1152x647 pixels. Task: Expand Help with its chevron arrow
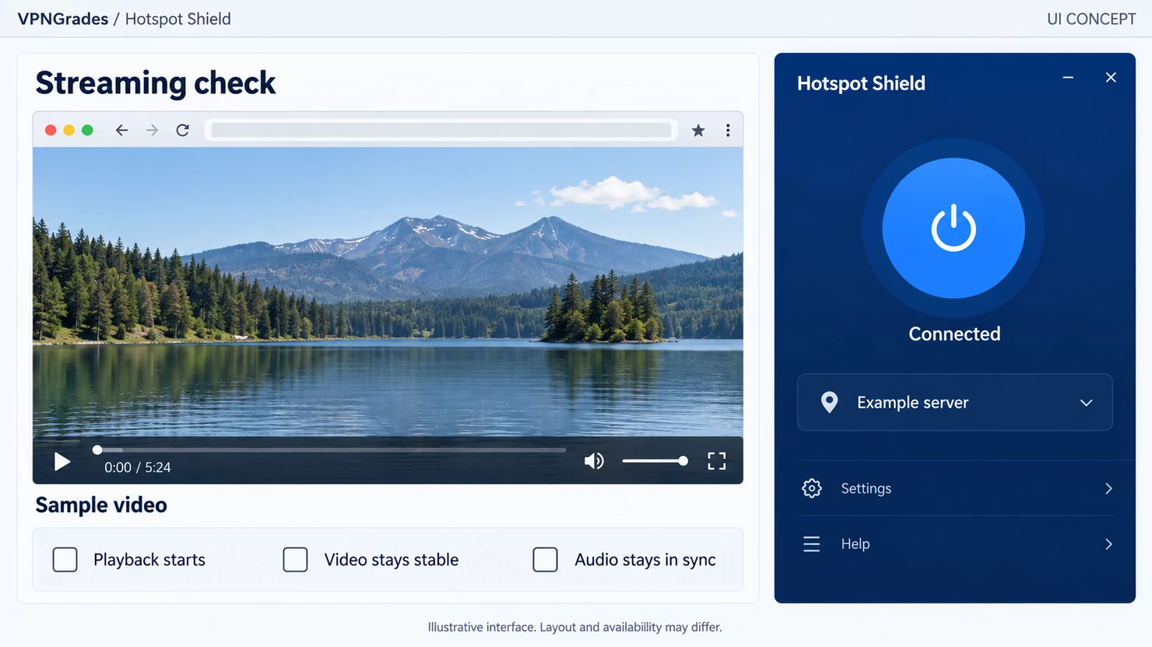click(1108, 544)
